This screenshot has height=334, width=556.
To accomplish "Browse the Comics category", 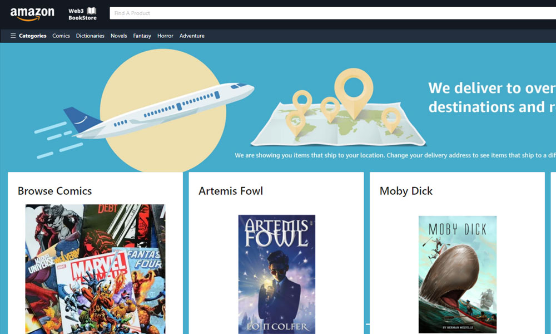I will pos(61,36).
